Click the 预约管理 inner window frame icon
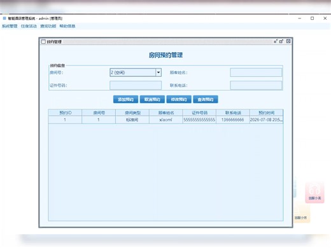The width and height of the screenshot is (331, 248). (x=43, y=41)
